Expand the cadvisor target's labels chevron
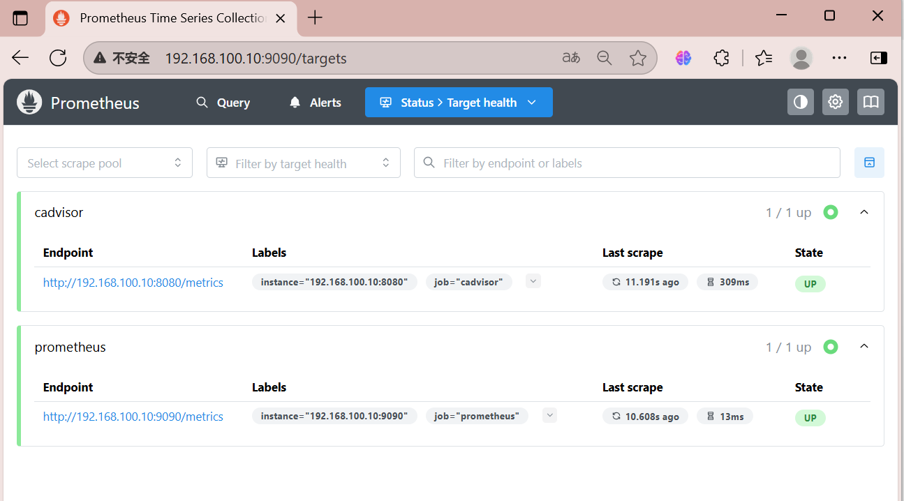This screenshot has height=501, width=904. 533,281
